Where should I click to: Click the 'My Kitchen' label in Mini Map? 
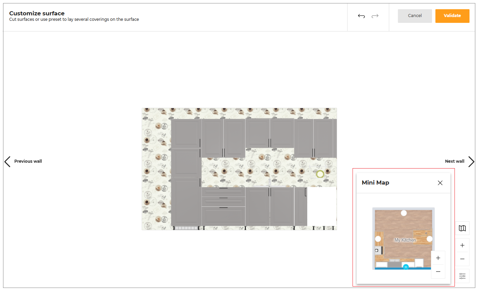[405, 240]
